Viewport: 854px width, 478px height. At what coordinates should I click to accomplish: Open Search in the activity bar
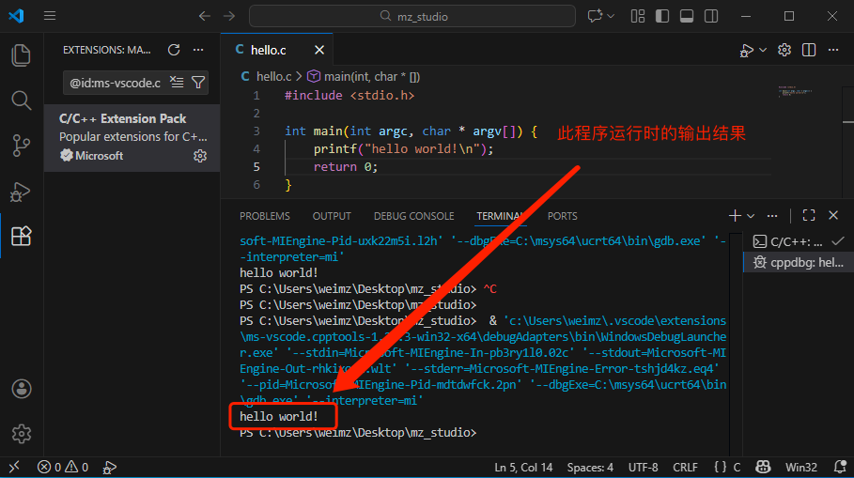coord(21,100)
